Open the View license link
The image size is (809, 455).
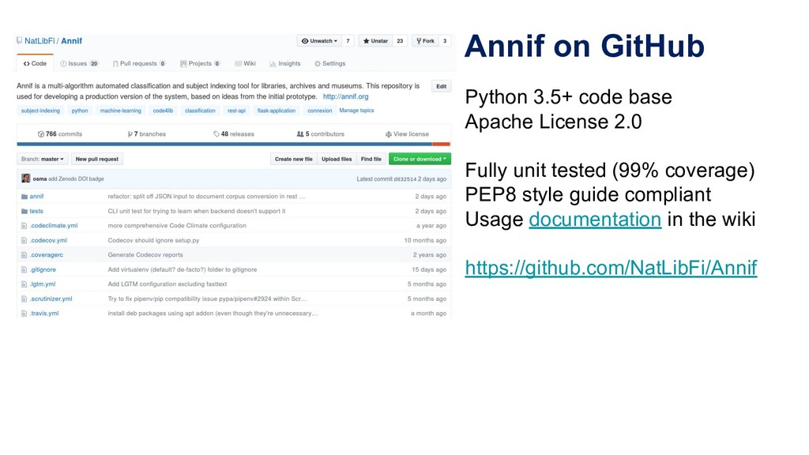coord(407,133)
